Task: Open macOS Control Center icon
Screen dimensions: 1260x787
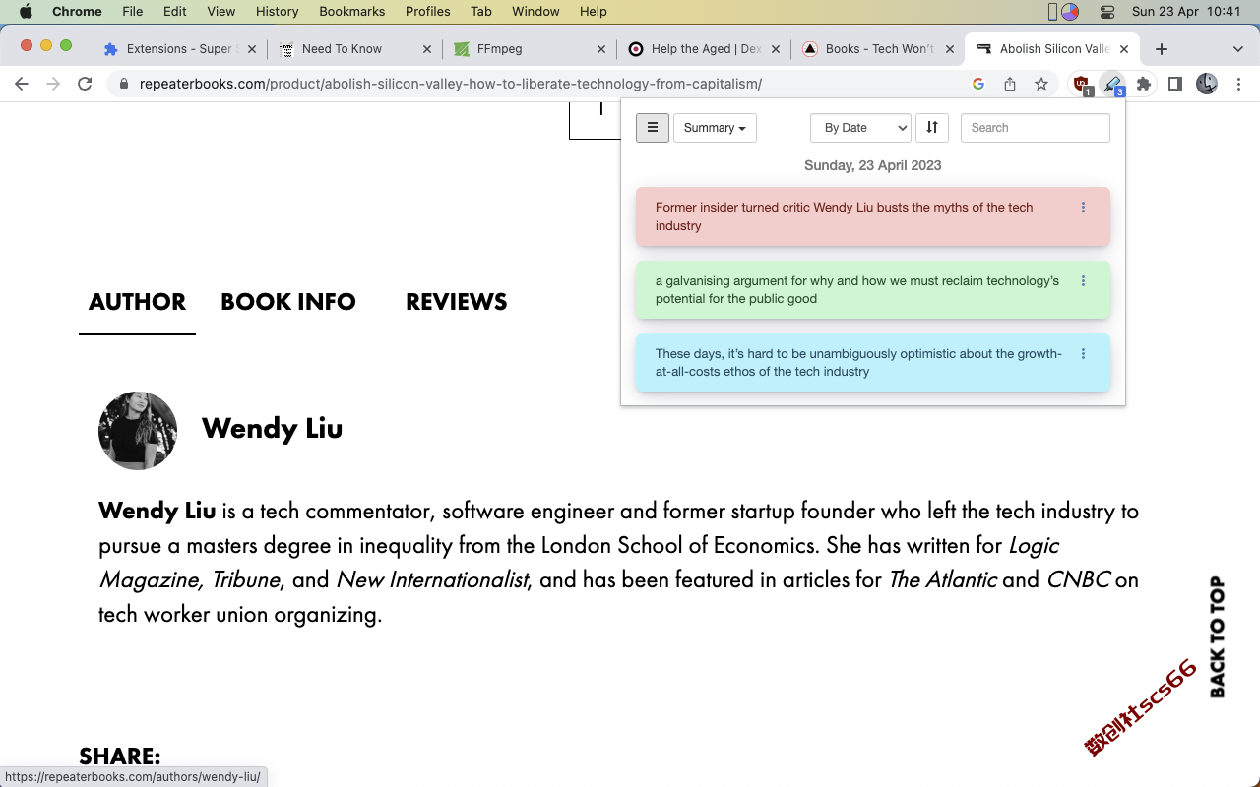Action: (1107, 12)
